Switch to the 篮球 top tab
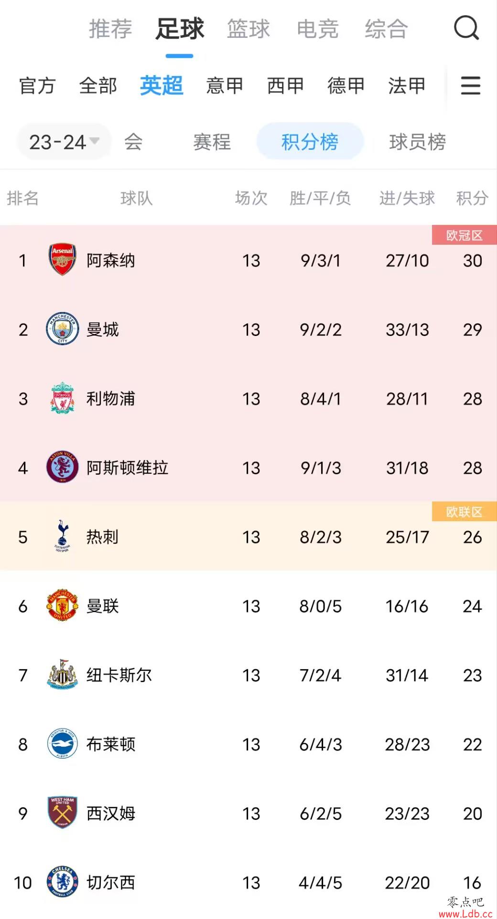Image resolution: width=497 pixels, height=919 pixels. pos(248,29)
